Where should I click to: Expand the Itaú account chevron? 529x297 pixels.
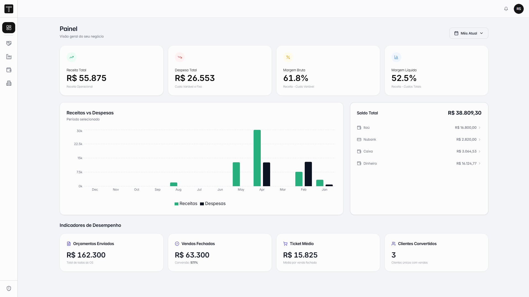(480, 128)
